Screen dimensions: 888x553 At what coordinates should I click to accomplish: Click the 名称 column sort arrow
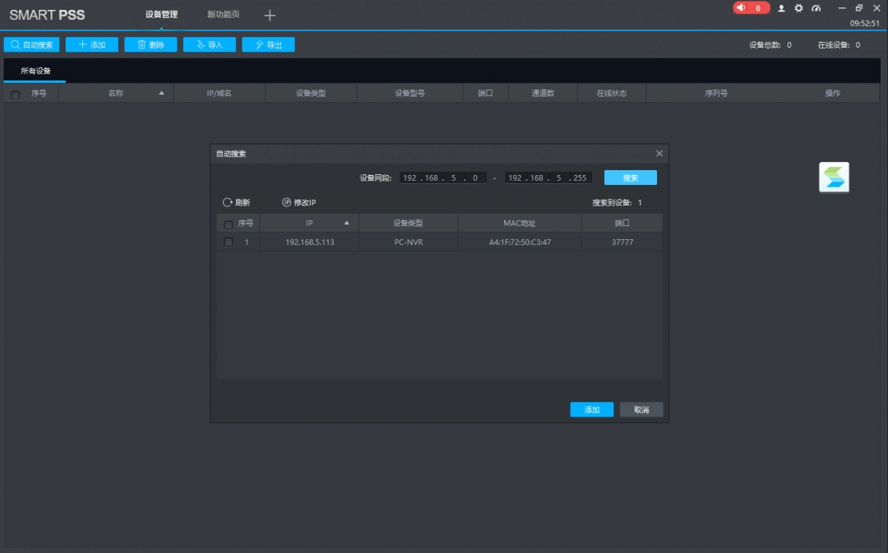[163, 93]
